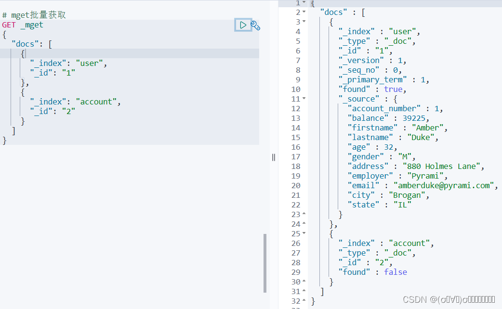Click "_index" : "account" on response line 26
Screen dimensions: 502x309
pyautogui.click(x=386, y=243)
